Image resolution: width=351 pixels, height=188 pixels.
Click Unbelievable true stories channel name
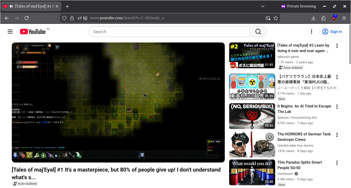pos(295,146)
